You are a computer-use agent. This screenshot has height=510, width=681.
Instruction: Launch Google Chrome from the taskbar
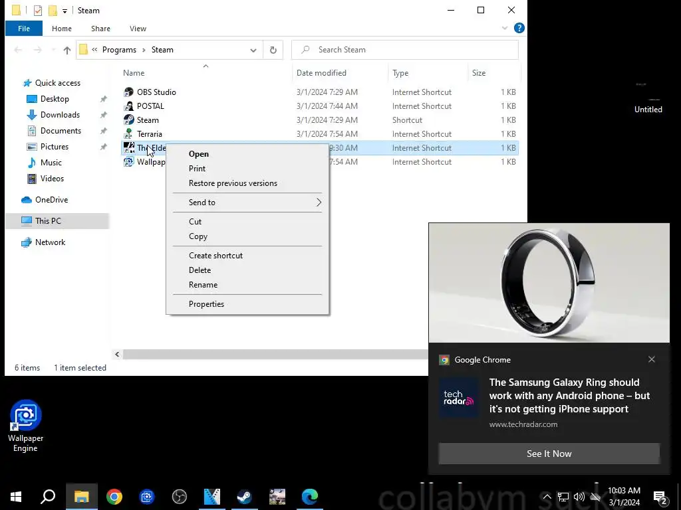114,497
